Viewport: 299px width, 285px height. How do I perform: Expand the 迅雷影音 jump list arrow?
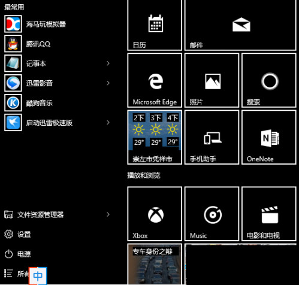[108, 83]
